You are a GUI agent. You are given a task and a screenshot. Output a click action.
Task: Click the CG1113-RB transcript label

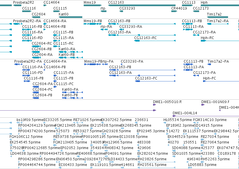[192, 21]
